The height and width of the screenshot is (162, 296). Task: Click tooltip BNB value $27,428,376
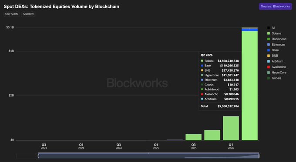[x=230, y=70]
